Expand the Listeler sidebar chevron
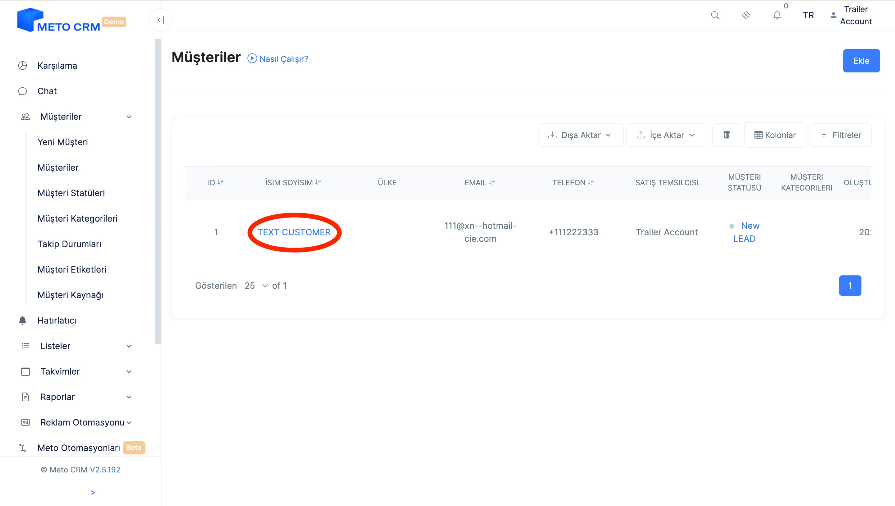Screen dimensions: 895x506 tap(129, 346)
